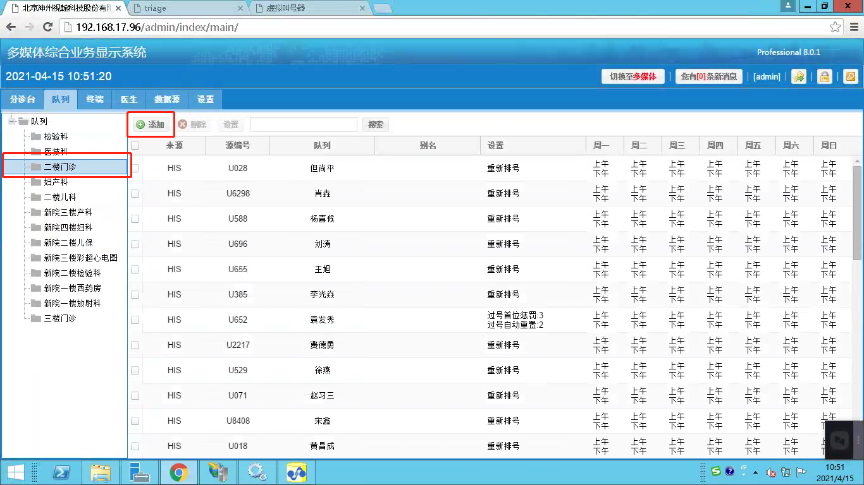The image size is (864, 485).
Task: Check the row for 但尚平
Action: click(135, 168)
